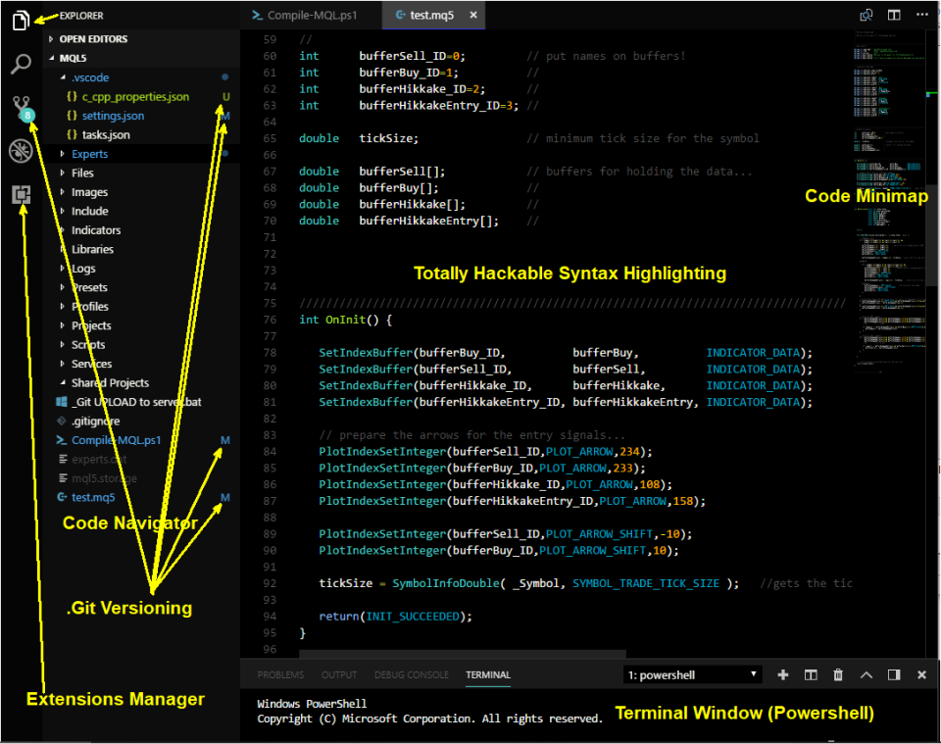The width and height of the screenshot is (941, 744).
Task: Click the editor horizontal scrollbar
Action: [x=462, y=654]
